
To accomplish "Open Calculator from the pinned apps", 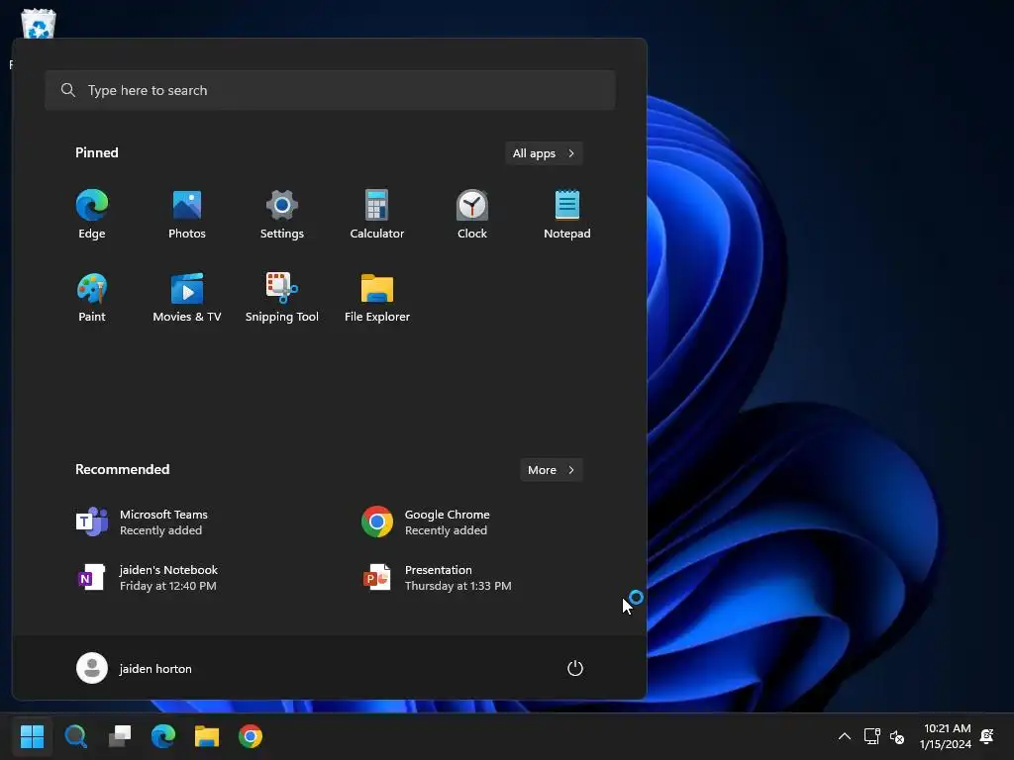I will (377, 215).
